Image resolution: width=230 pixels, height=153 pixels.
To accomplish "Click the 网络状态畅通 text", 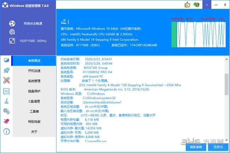I will pos(33,24).
